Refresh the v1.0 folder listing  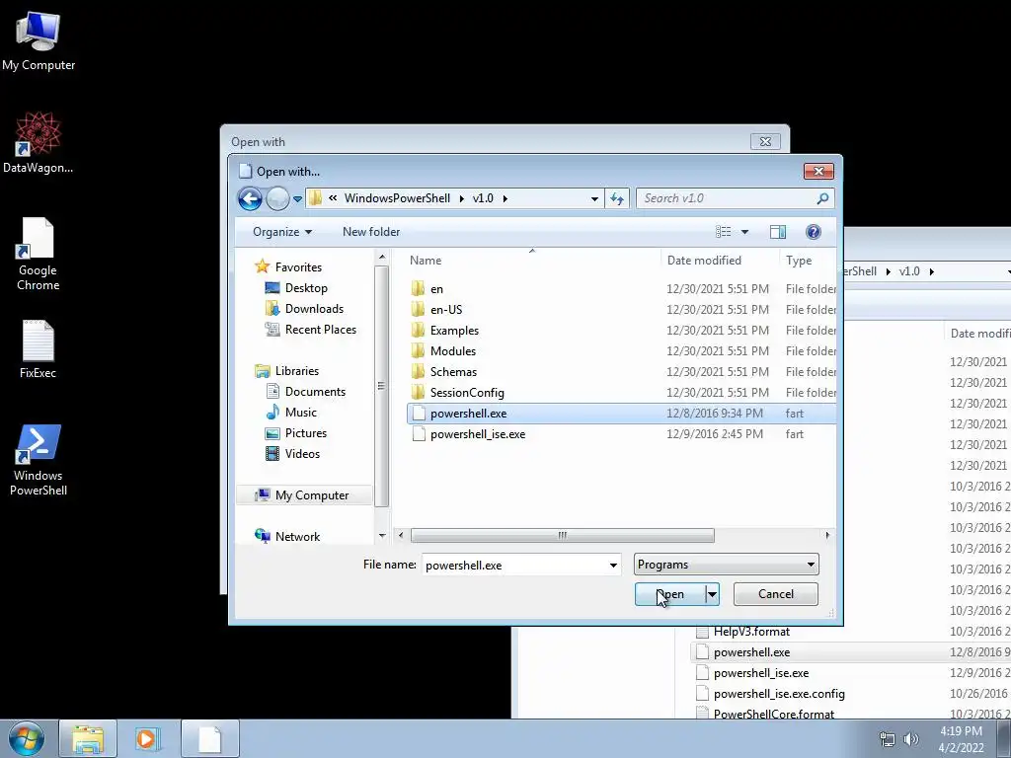pyautogui.click(x=617, y=198)
